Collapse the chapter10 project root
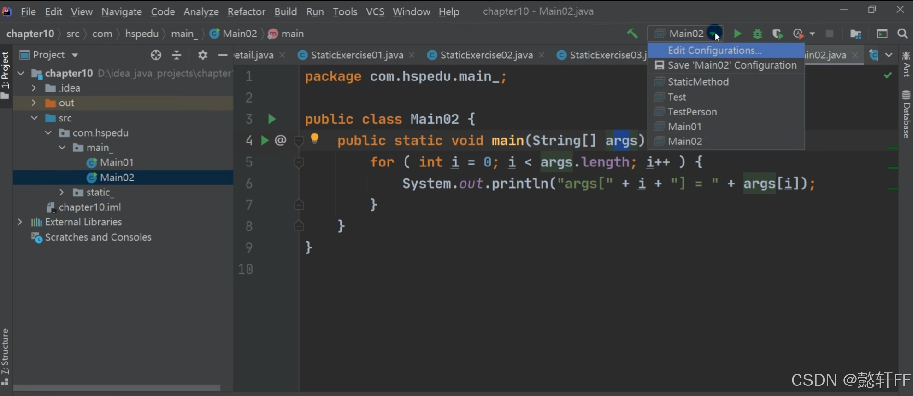Screen dimensions: 913x396 click(x=21, y=73)
